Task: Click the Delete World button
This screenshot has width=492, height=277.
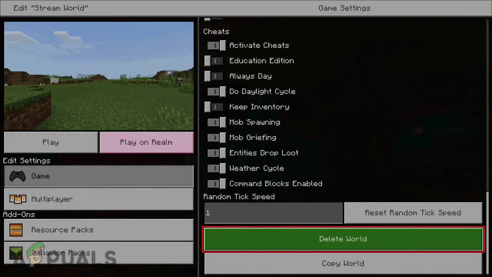Action: [x=343, y=239]
